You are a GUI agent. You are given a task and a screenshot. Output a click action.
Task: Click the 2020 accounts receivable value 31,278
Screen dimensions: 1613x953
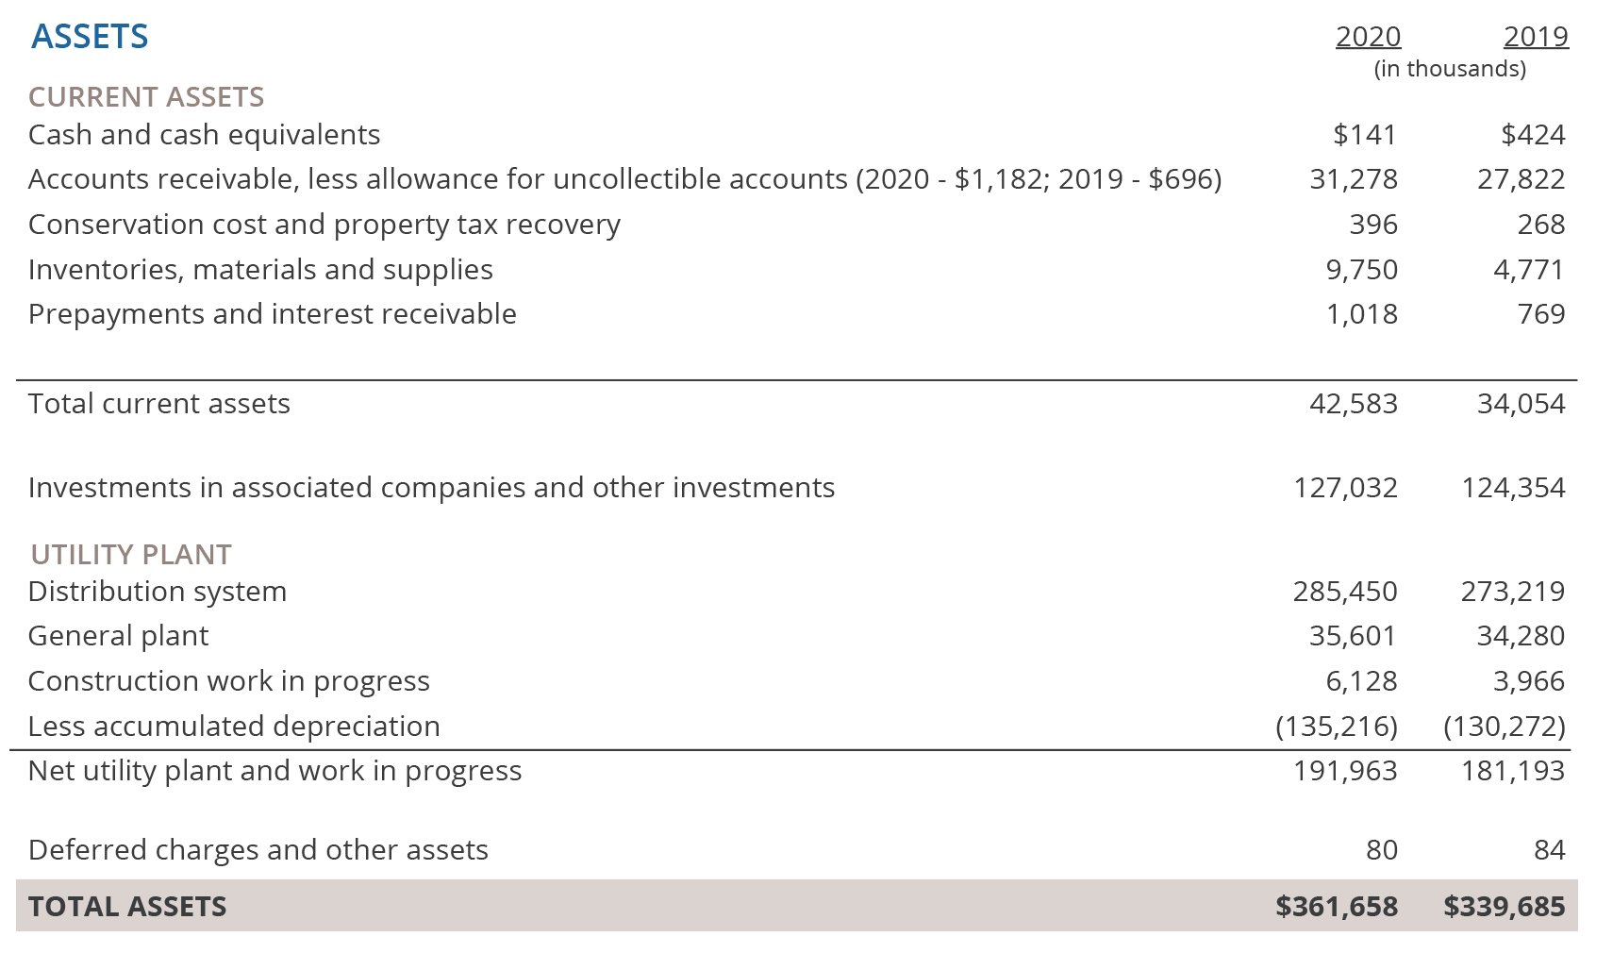pos(1354,179)
